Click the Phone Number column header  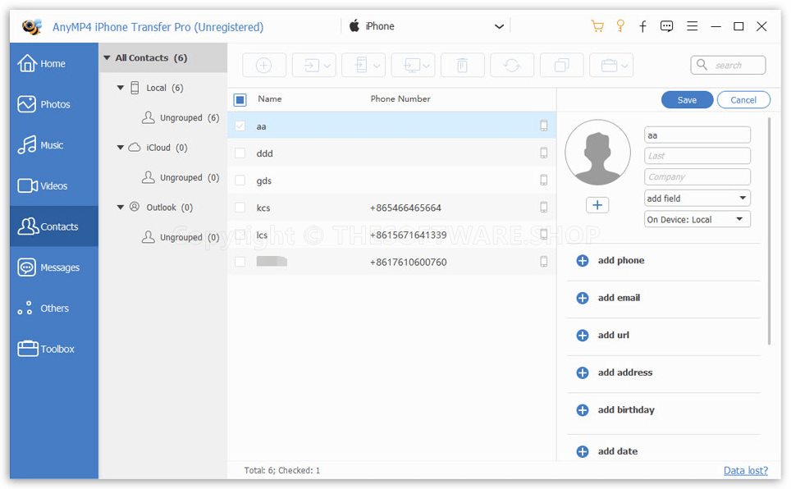[400, 99]
